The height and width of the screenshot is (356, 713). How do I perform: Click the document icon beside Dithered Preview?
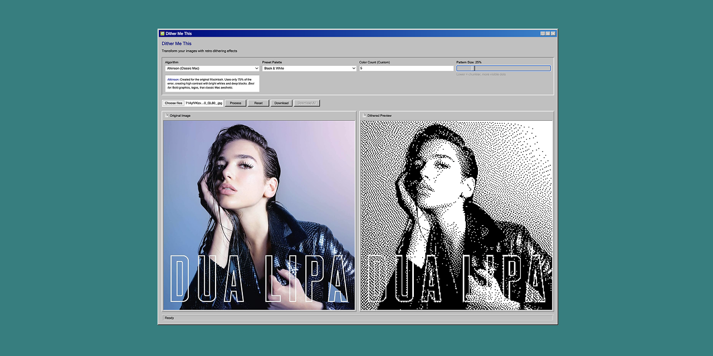coord(365,115)
